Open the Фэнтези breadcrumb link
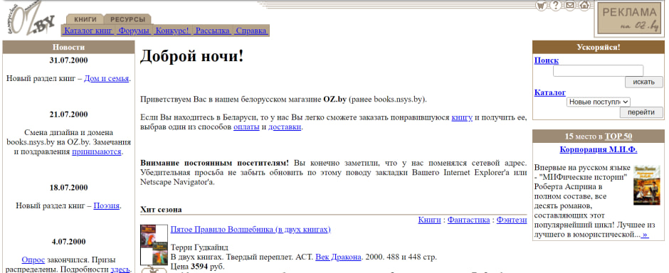This screenshot has width=669, height=273. 512,220
